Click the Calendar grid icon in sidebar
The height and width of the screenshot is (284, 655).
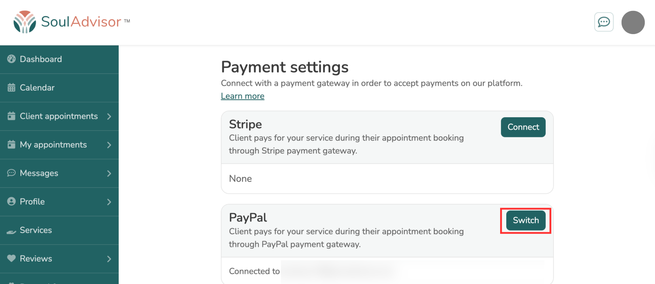point(11,88)
